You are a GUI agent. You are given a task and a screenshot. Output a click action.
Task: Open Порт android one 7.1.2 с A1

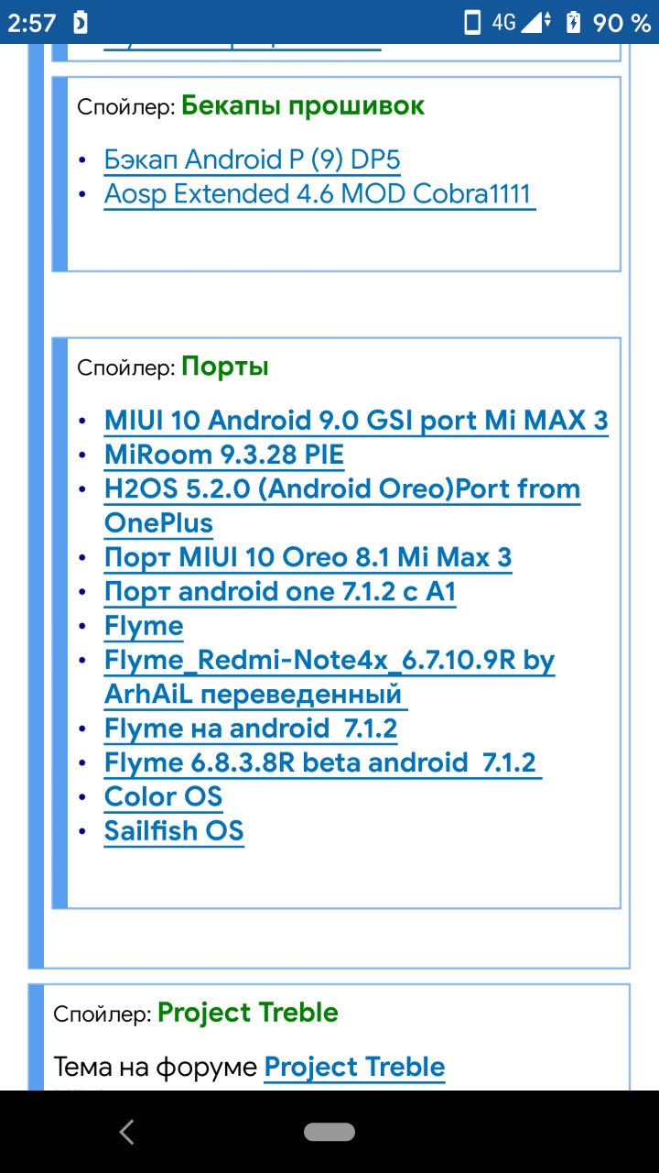pyautogui.click(x=280, y=591)
